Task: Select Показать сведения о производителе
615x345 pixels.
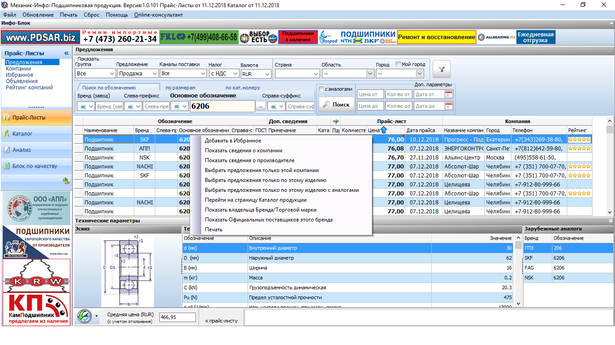Action: pos(249,160)
